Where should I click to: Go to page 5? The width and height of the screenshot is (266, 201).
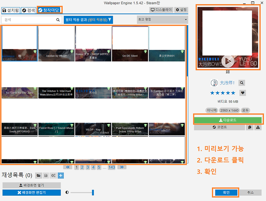[x=99, y=167]
